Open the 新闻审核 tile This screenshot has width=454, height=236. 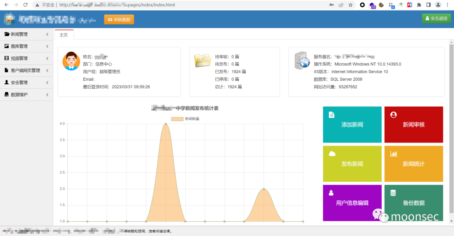click(x=414, y=125)
